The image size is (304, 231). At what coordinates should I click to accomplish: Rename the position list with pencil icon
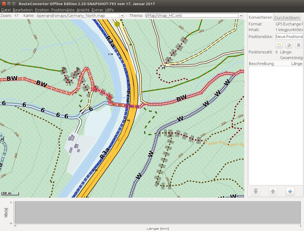pyautogui.click(x=289, y=45)
